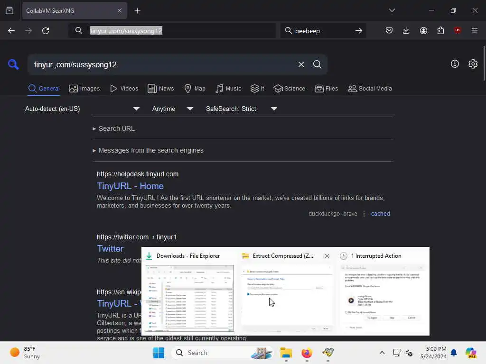This screenshot has width=486, height=364.
Task: Close the CollabVM SearXNG tab
Action: (x=119, y=10)
